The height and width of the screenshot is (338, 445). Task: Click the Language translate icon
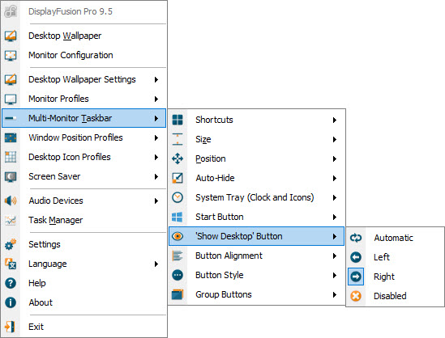click(11, 264)
